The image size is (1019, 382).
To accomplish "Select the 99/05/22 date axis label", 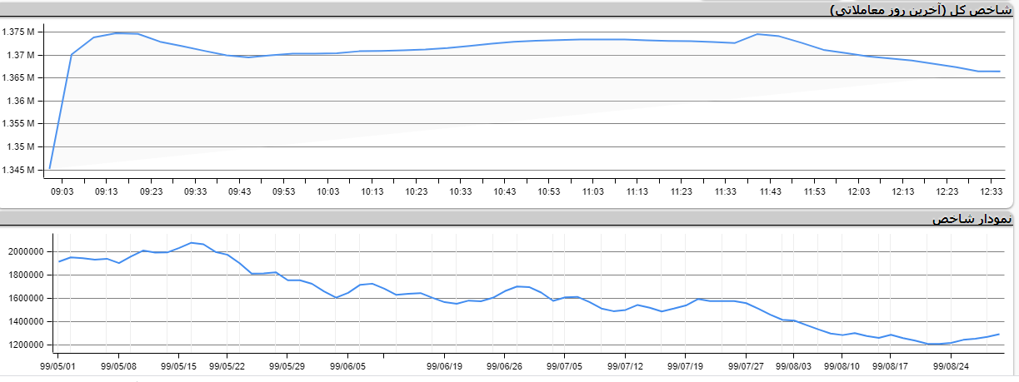I will [227, 365].
